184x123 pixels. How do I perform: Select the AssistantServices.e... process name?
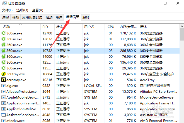click(23, 115)
